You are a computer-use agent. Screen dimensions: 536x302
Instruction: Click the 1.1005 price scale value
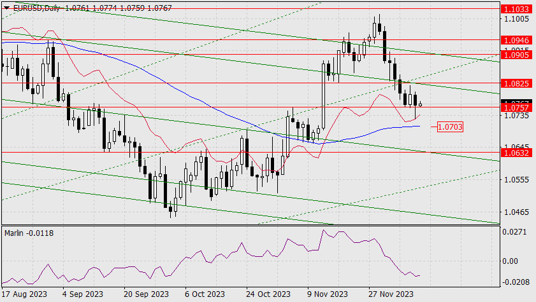[516, 18]
